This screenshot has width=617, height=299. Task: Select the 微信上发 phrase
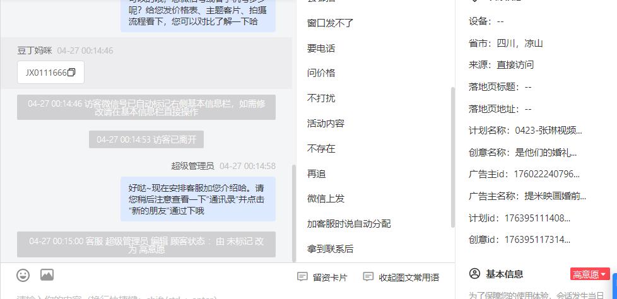326,199
